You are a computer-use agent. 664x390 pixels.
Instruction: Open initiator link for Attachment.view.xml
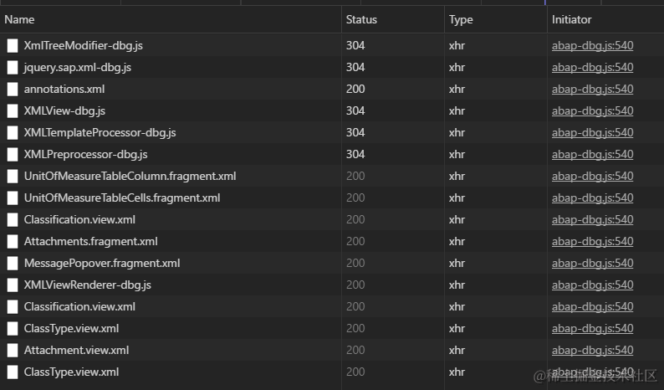point(592,350)
